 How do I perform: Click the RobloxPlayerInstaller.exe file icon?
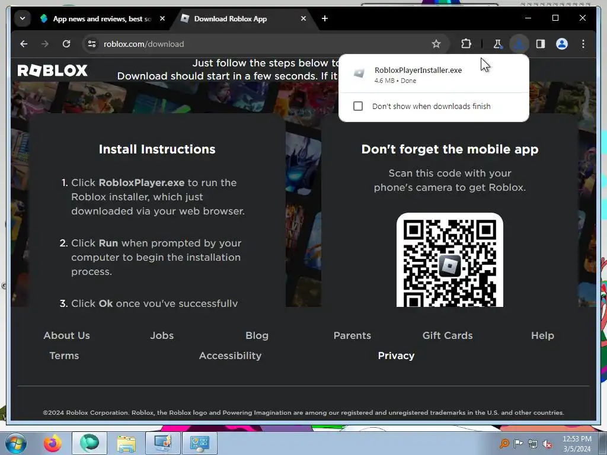click(x=359, y=73)
